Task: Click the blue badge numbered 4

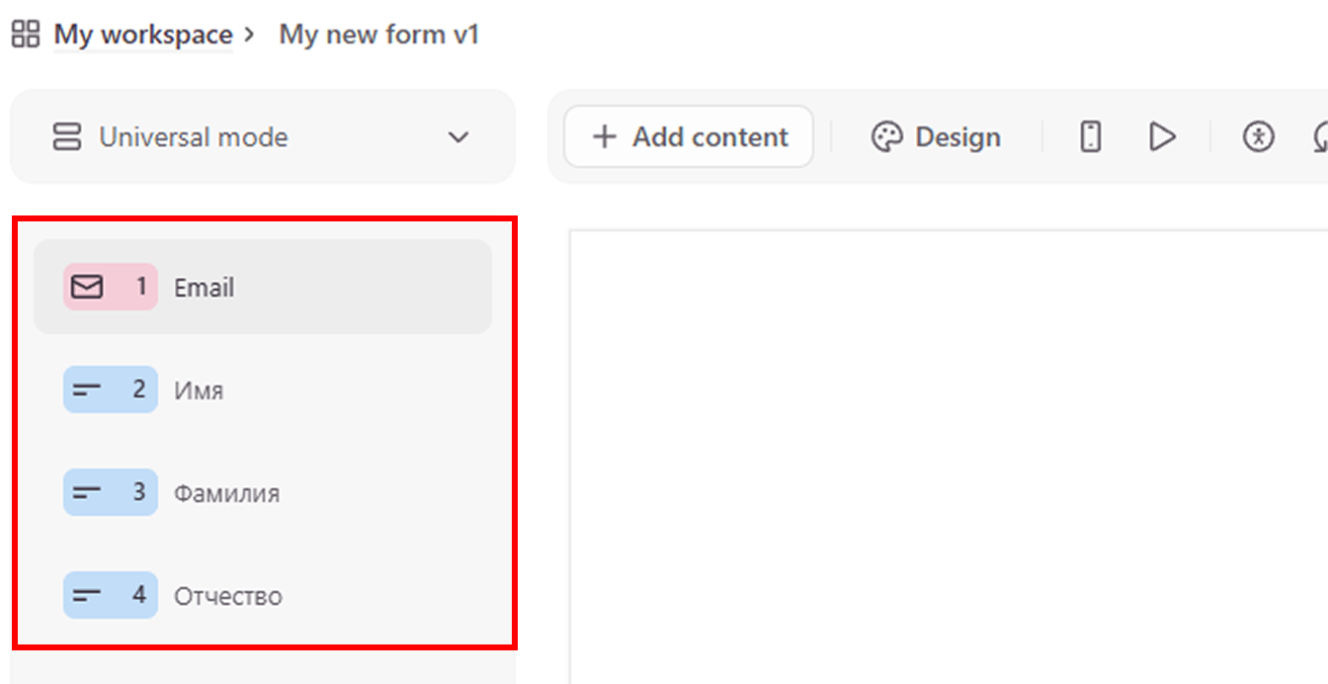Action: (x=111, y=596)
